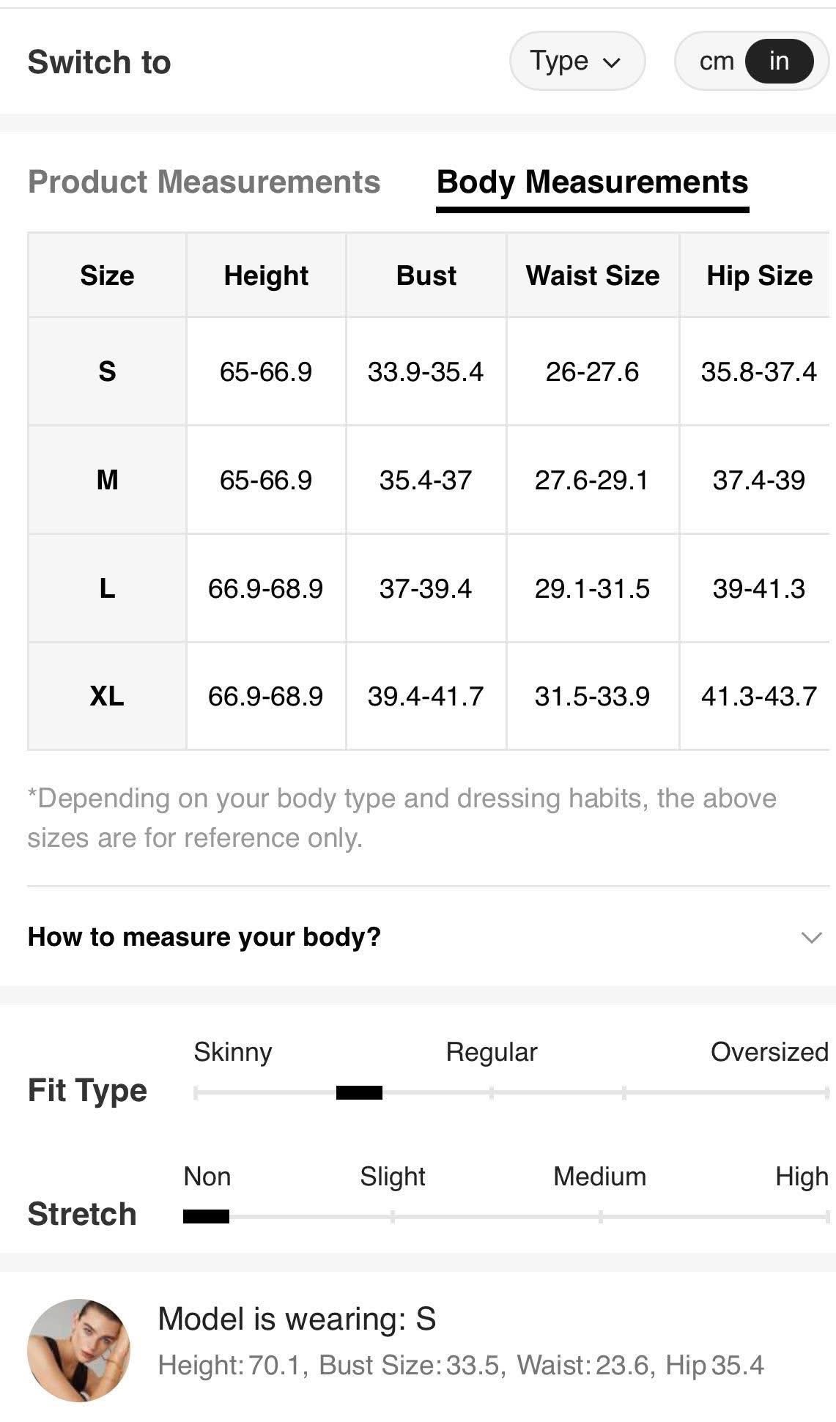Click the Waist Size column header
This screenshot has width=836, height=1422.
592,275
